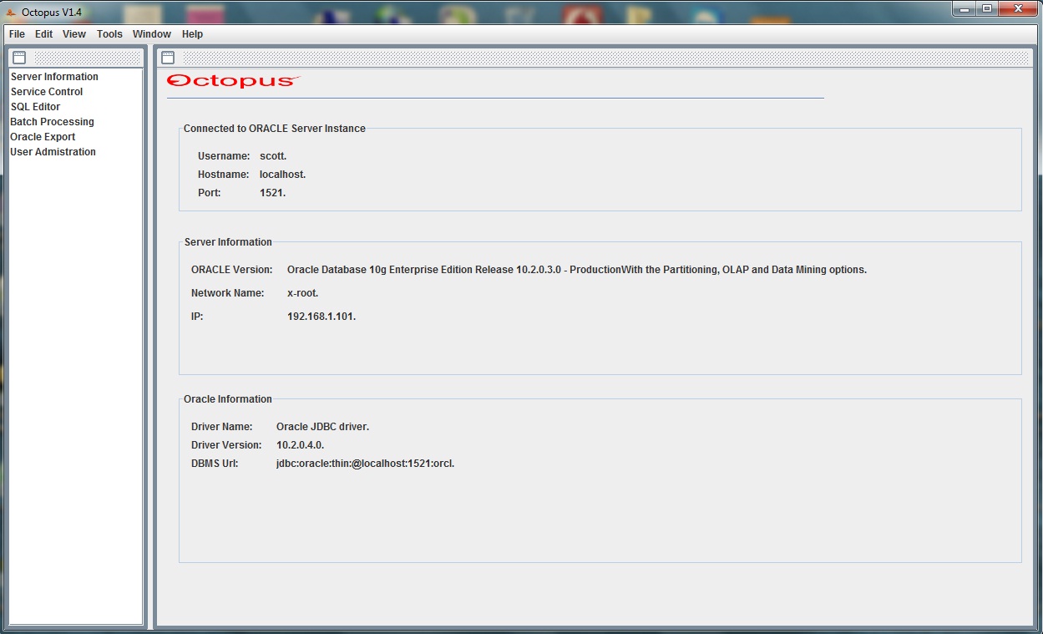The image size is (1043, 634).
Task: Click the driver version 10.2.0.4.0.
Action: pyautogui.click(x=301, y=445)
